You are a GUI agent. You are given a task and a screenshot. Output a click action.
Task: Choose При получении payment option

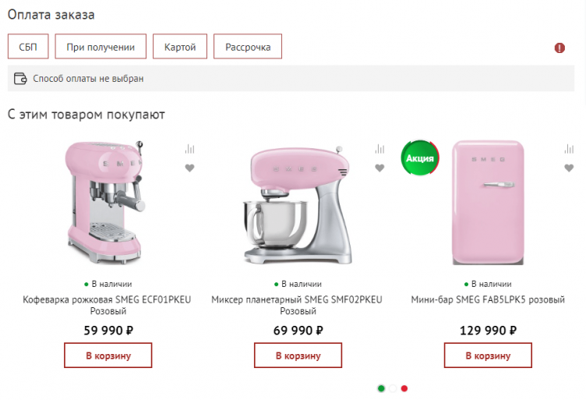tap(106, 47)
